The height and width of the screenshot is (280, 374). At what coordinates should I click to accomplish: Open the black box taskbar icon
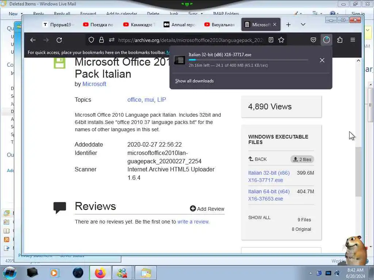[32, 273]
